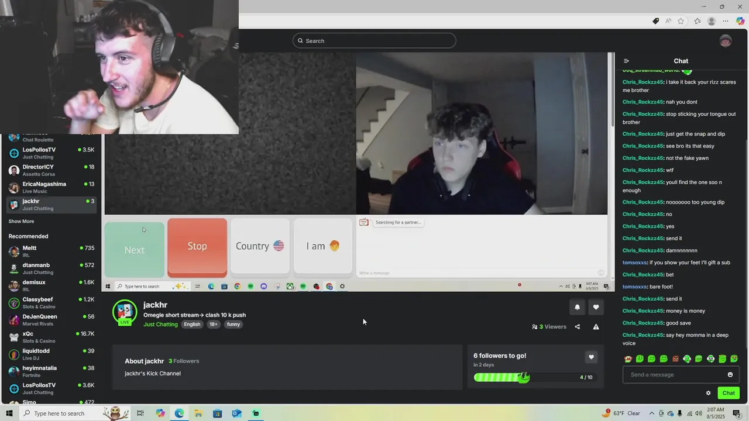Screen dimensions: 749x421
Task: Click the Next button in the streamed chat
Action: click(134, 250)
